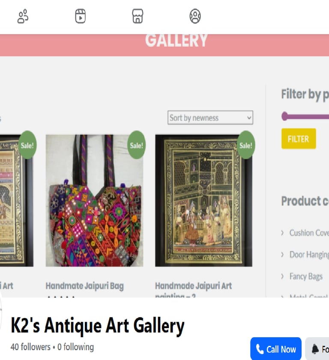This screenshot has width=329, height=360.
Task: Expand the Cushion Cover category chevron
Action: (283, 233)
